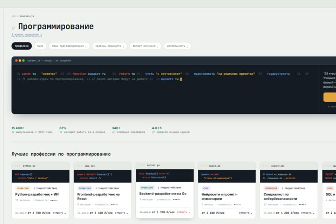Click the red dot in career.js window
The width and height of the screenshot is (336, 224).
click(x=16, y=61)
